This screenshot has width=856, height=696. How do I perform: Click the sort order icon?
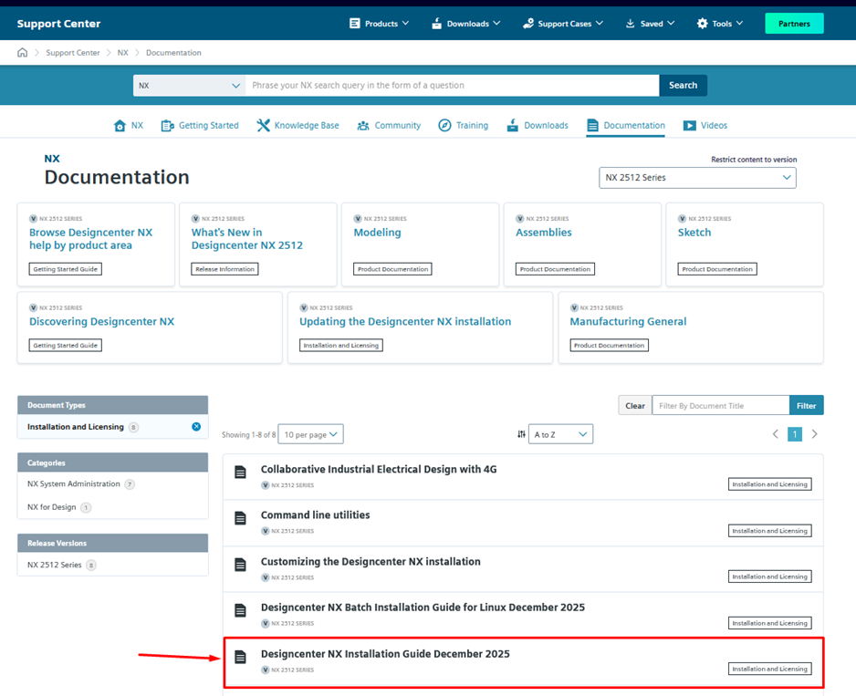(x=521, y=434)
